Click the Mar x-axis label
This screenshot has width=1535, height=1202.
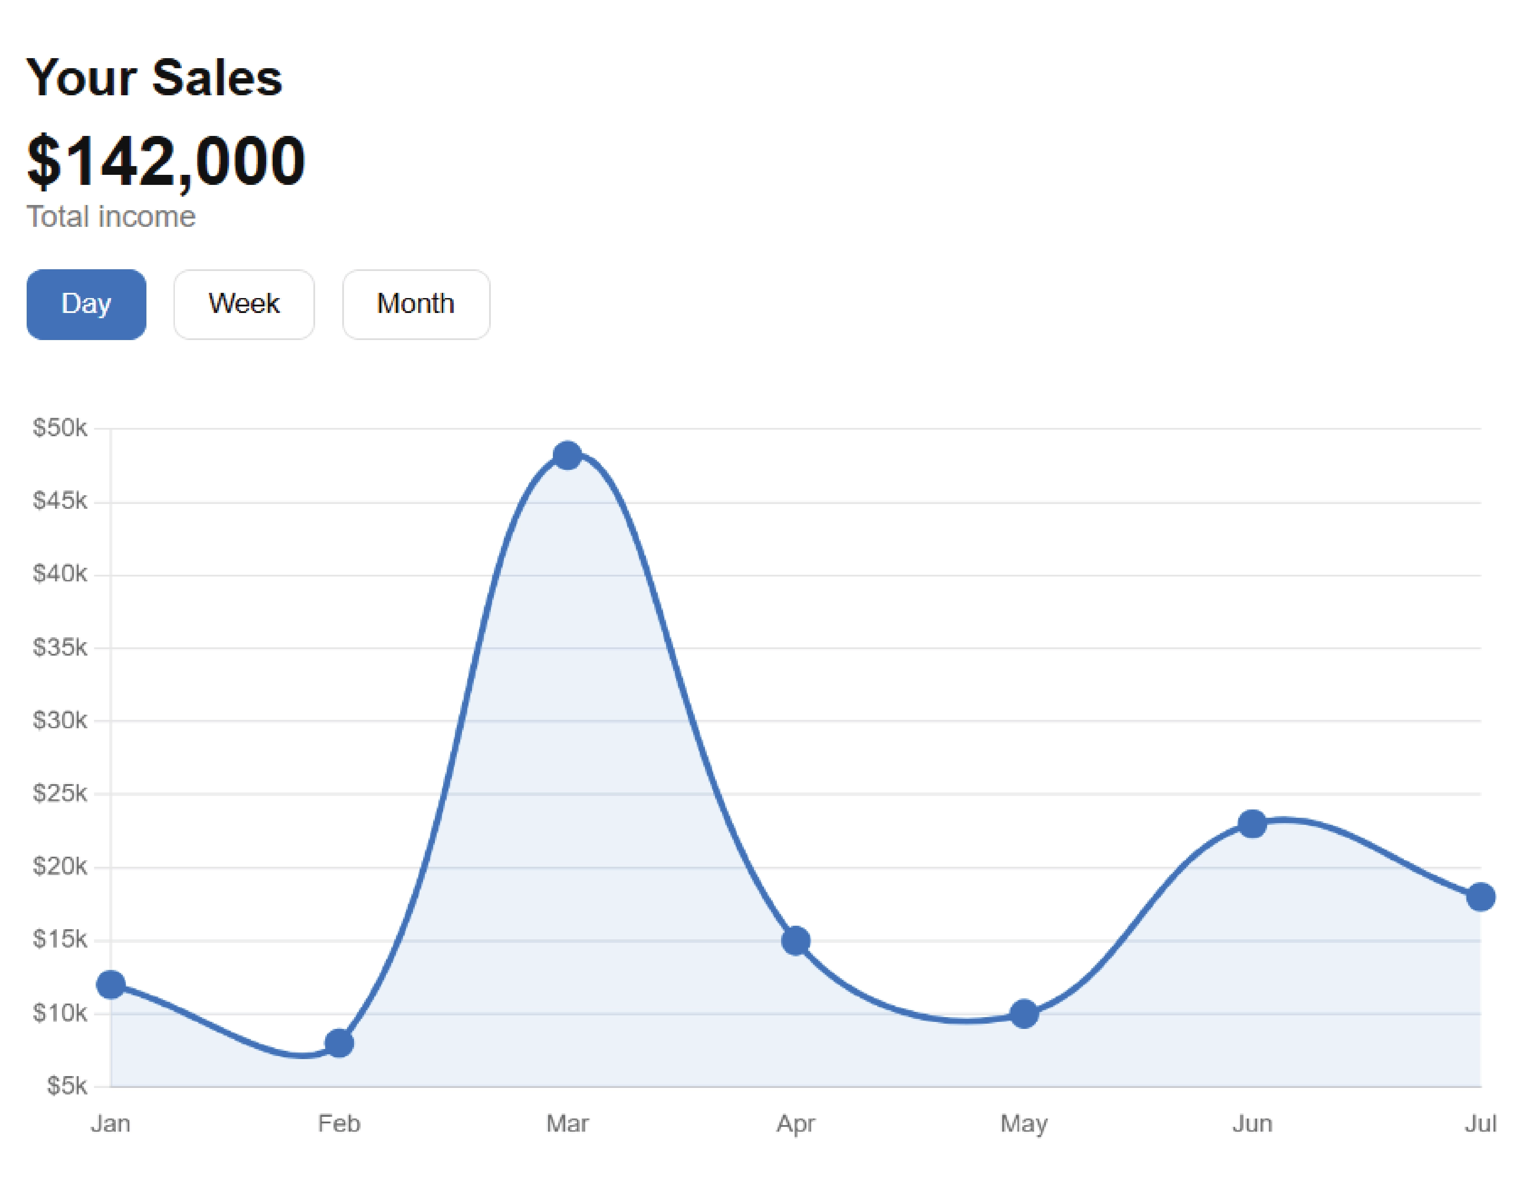[567, 1123]
